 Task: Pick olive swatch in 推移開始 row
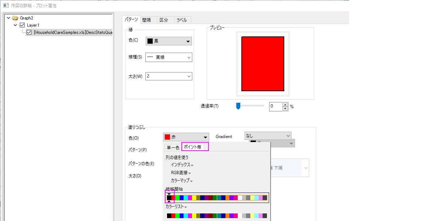(198, 198)
